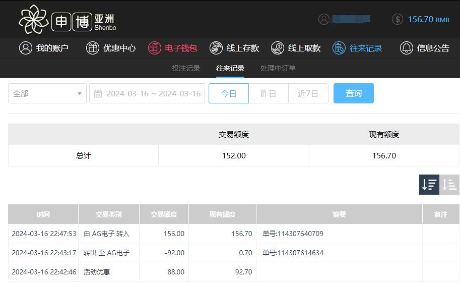Select 今日 date filter
This screenshot has width=460, height=284.
click(x=229, y=93)
